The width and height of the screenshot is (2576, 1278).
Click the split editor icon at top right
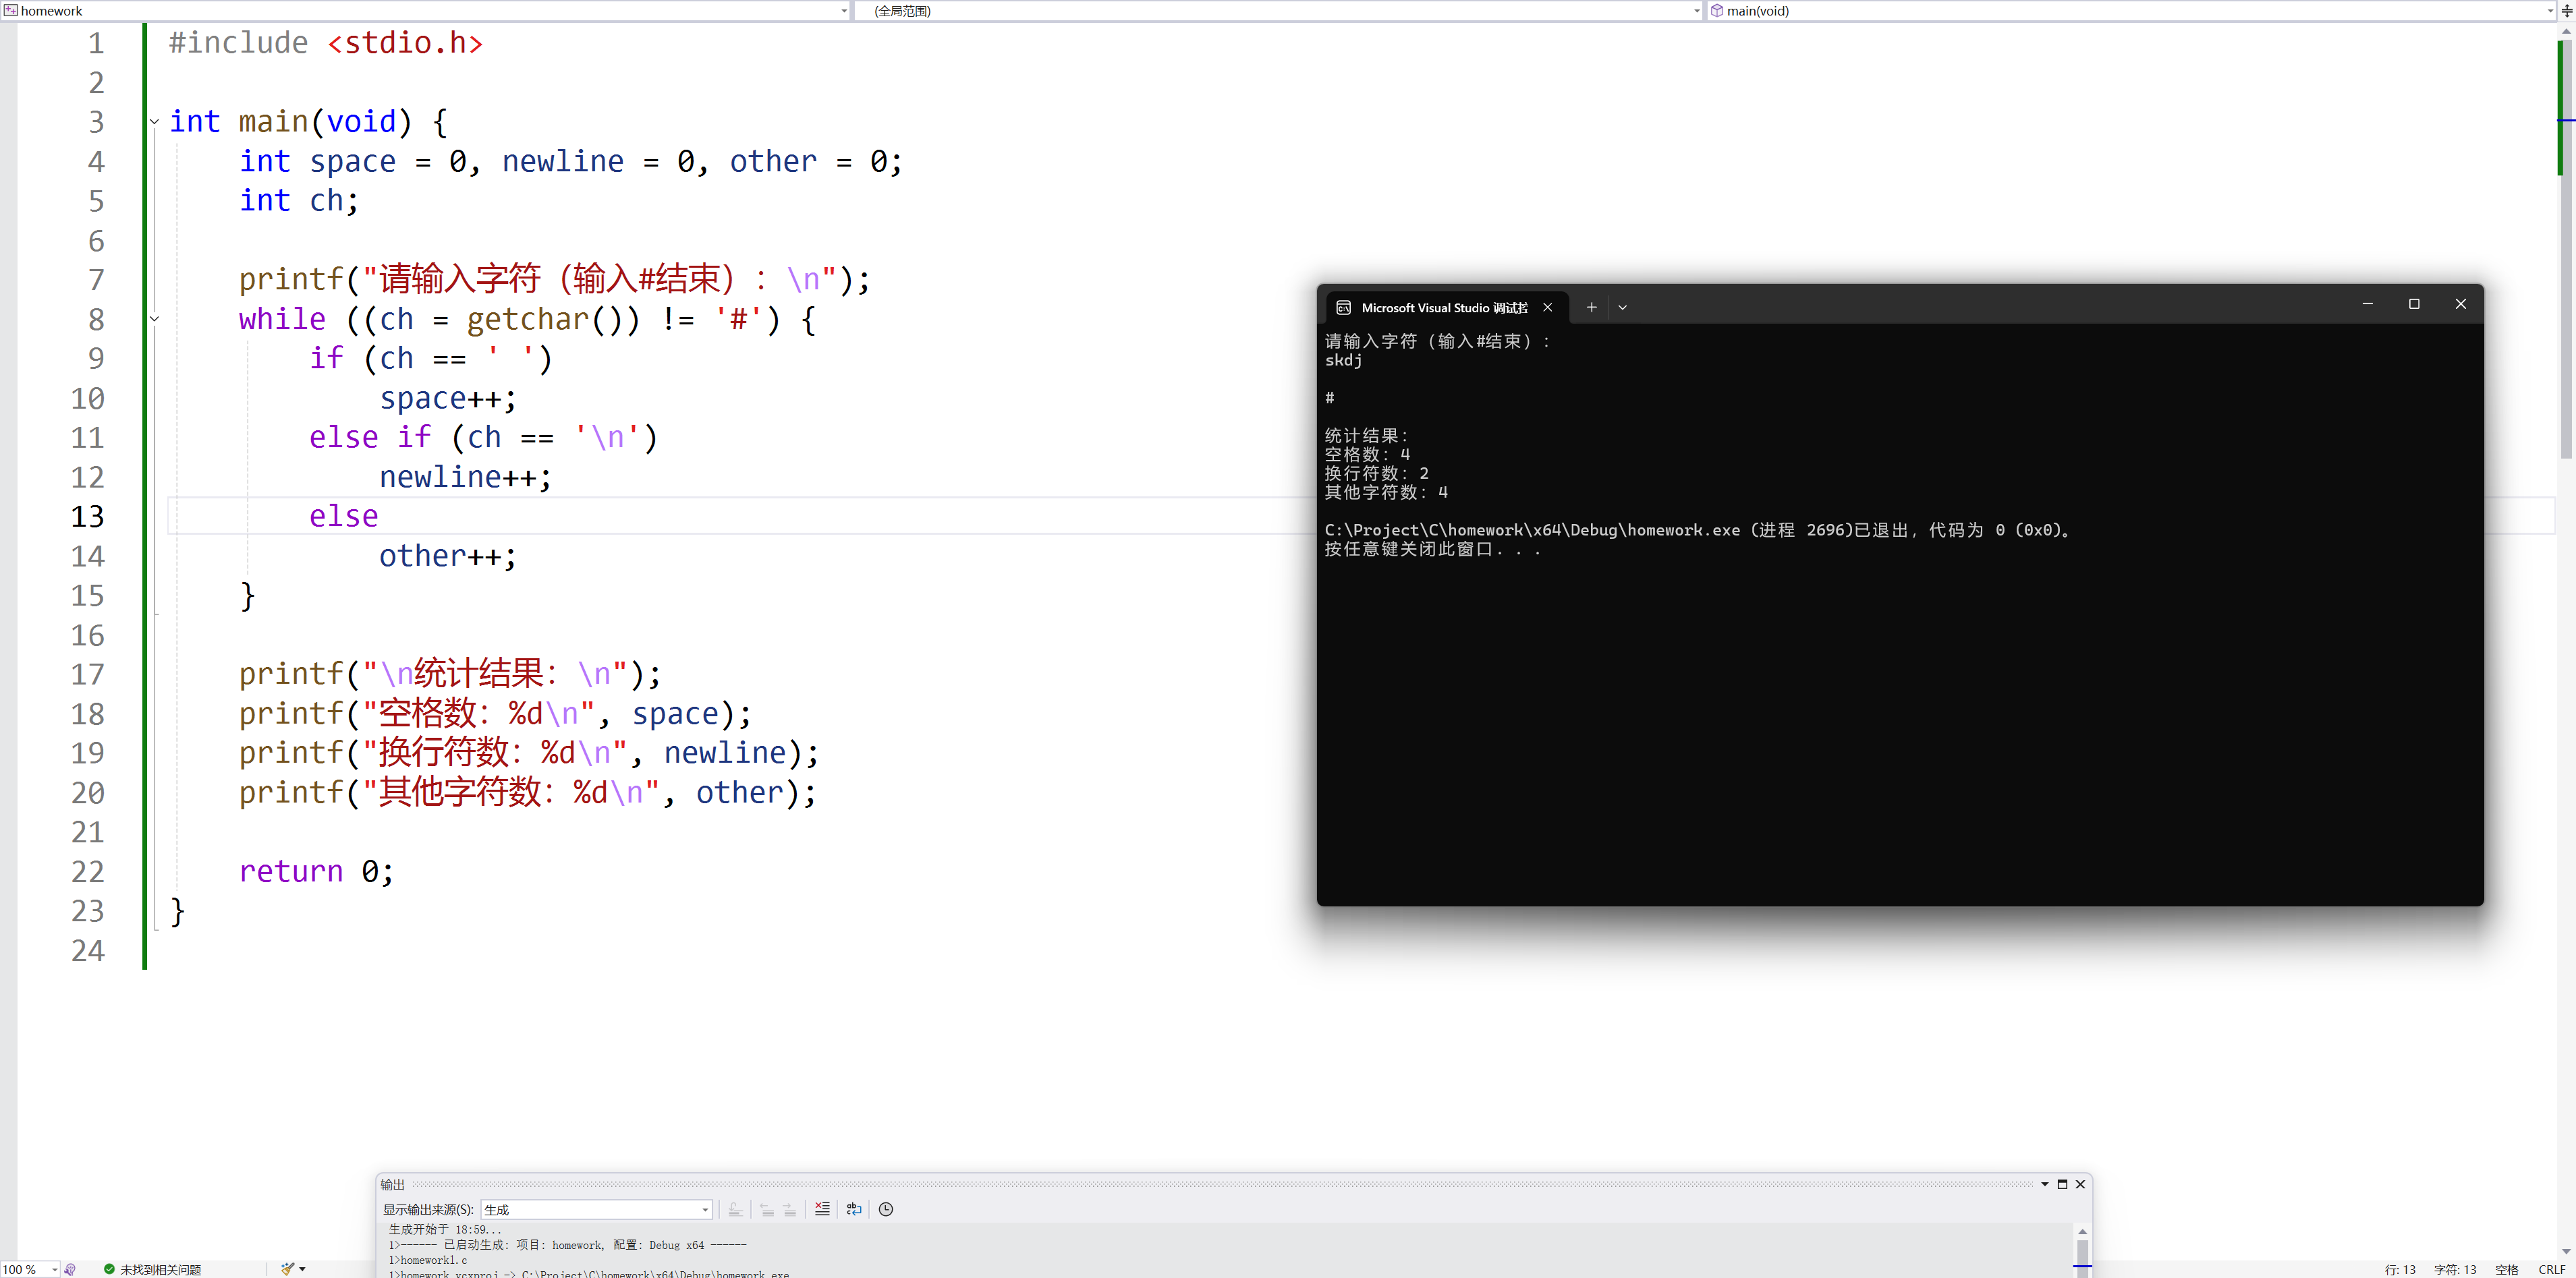[x=2566, y=11]
